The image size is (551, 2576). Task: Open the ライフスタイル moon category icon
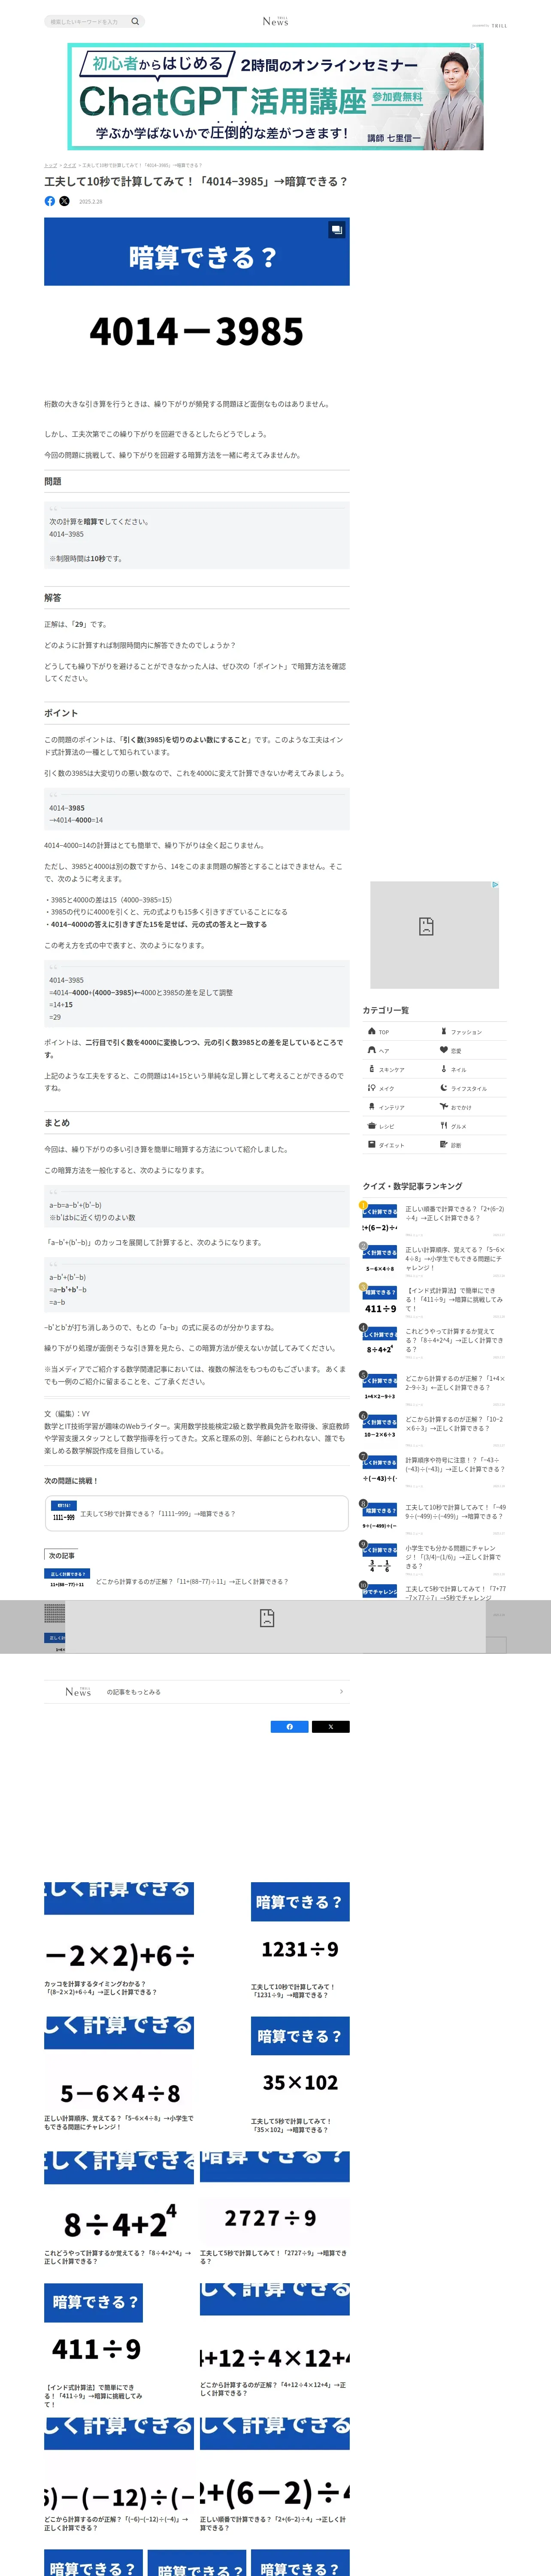point(444,1088)
